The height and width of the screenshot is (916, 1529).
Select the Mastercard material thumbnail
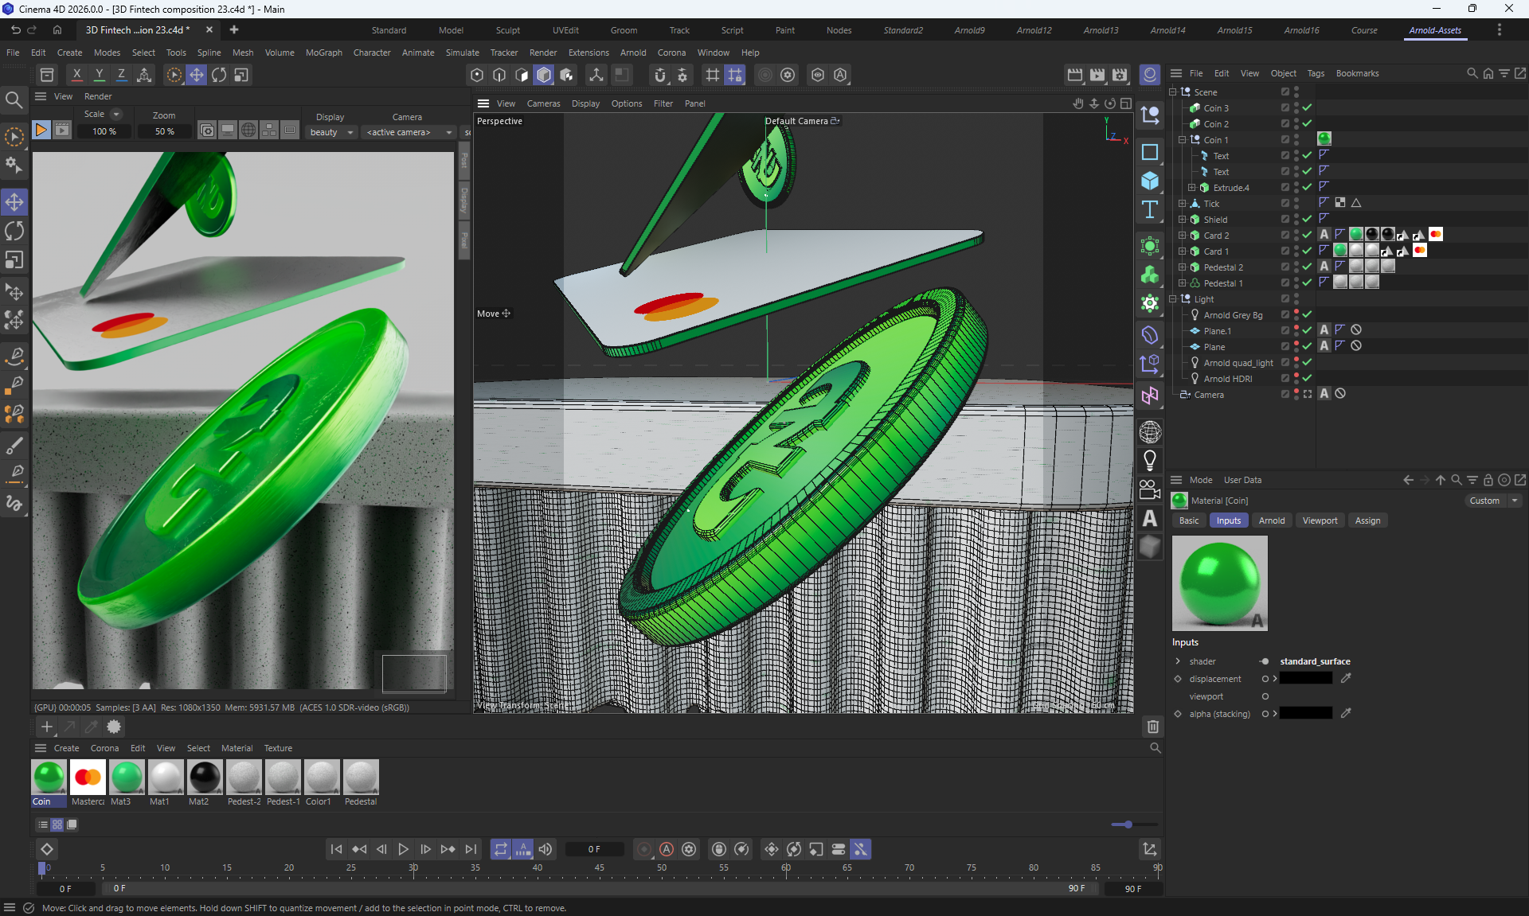(x=88, y=777)
